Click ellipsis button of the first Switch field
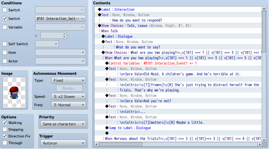The image size is (269, 149). [x=83, y=10]
